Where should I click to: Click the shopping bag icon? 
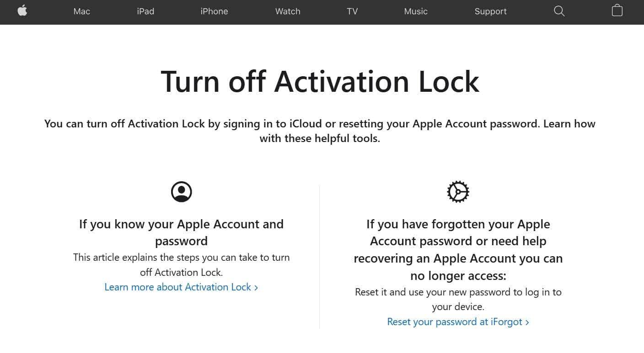pos(617,11)
